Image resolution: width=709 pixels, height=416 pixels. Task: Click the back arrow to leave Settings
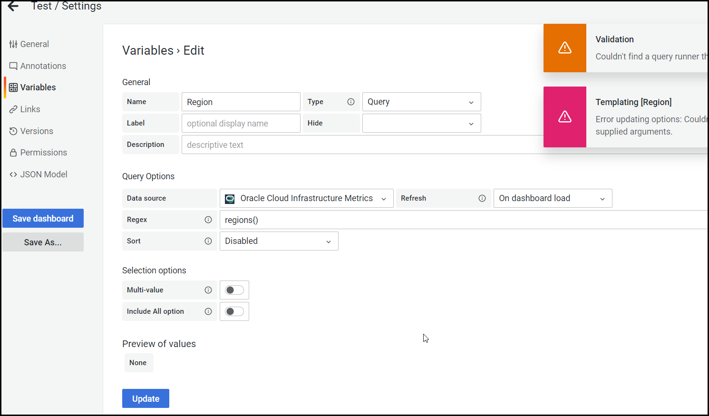(13, 7)
